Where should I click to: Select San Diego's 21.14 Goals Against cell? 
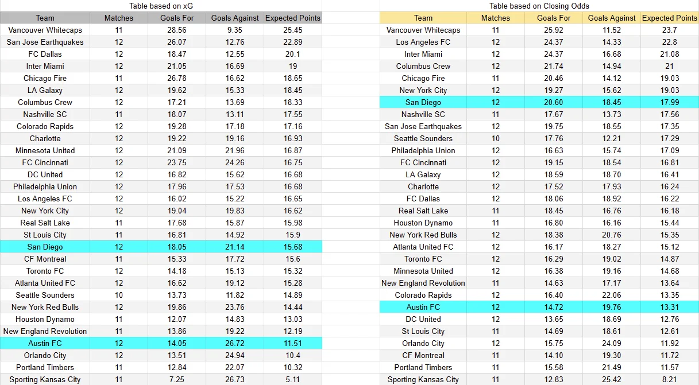(235, 247)
